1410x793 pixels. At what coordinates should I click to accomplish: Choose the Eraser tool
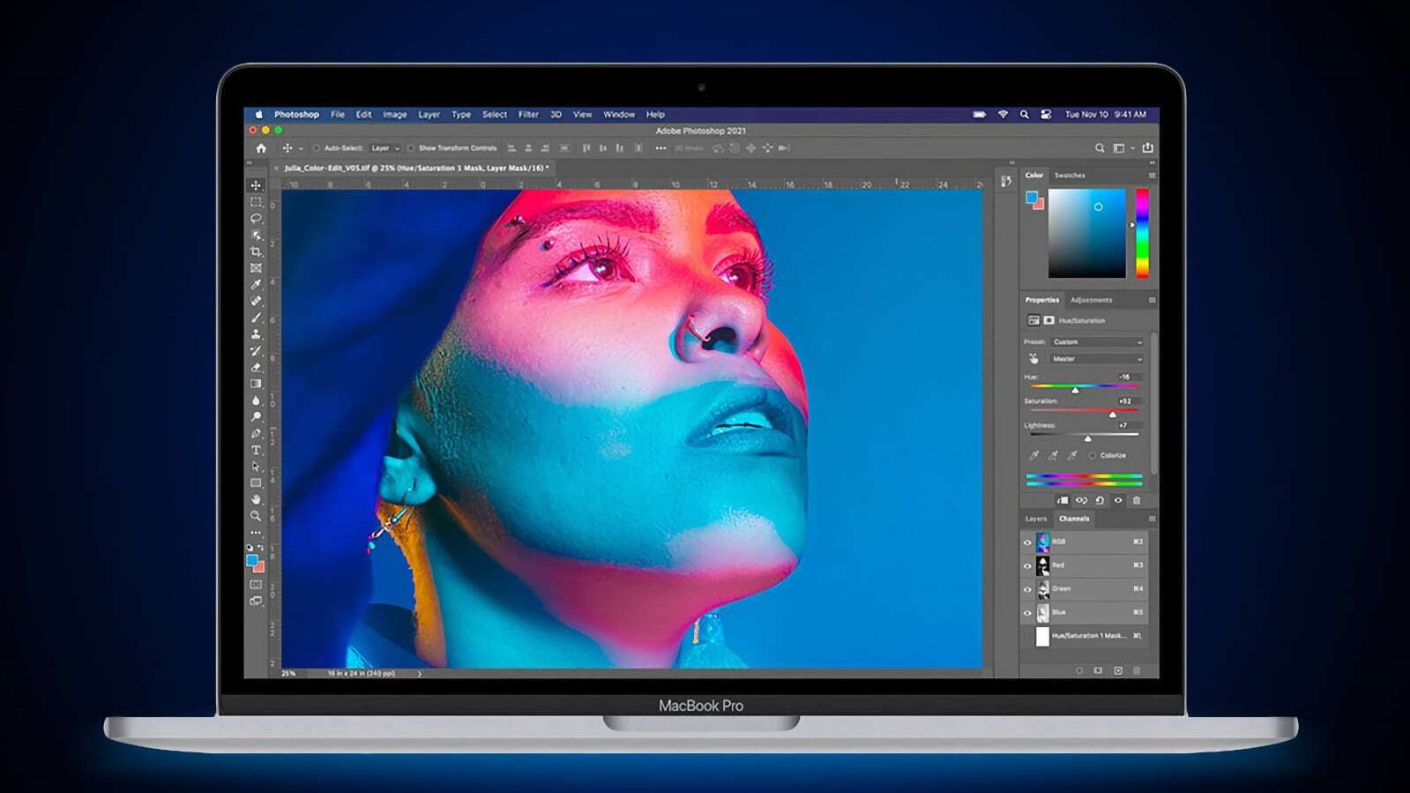tap(256, 367)
